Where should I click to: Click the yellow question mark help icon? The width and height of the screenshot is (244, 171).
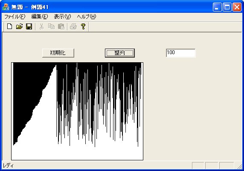83,26
